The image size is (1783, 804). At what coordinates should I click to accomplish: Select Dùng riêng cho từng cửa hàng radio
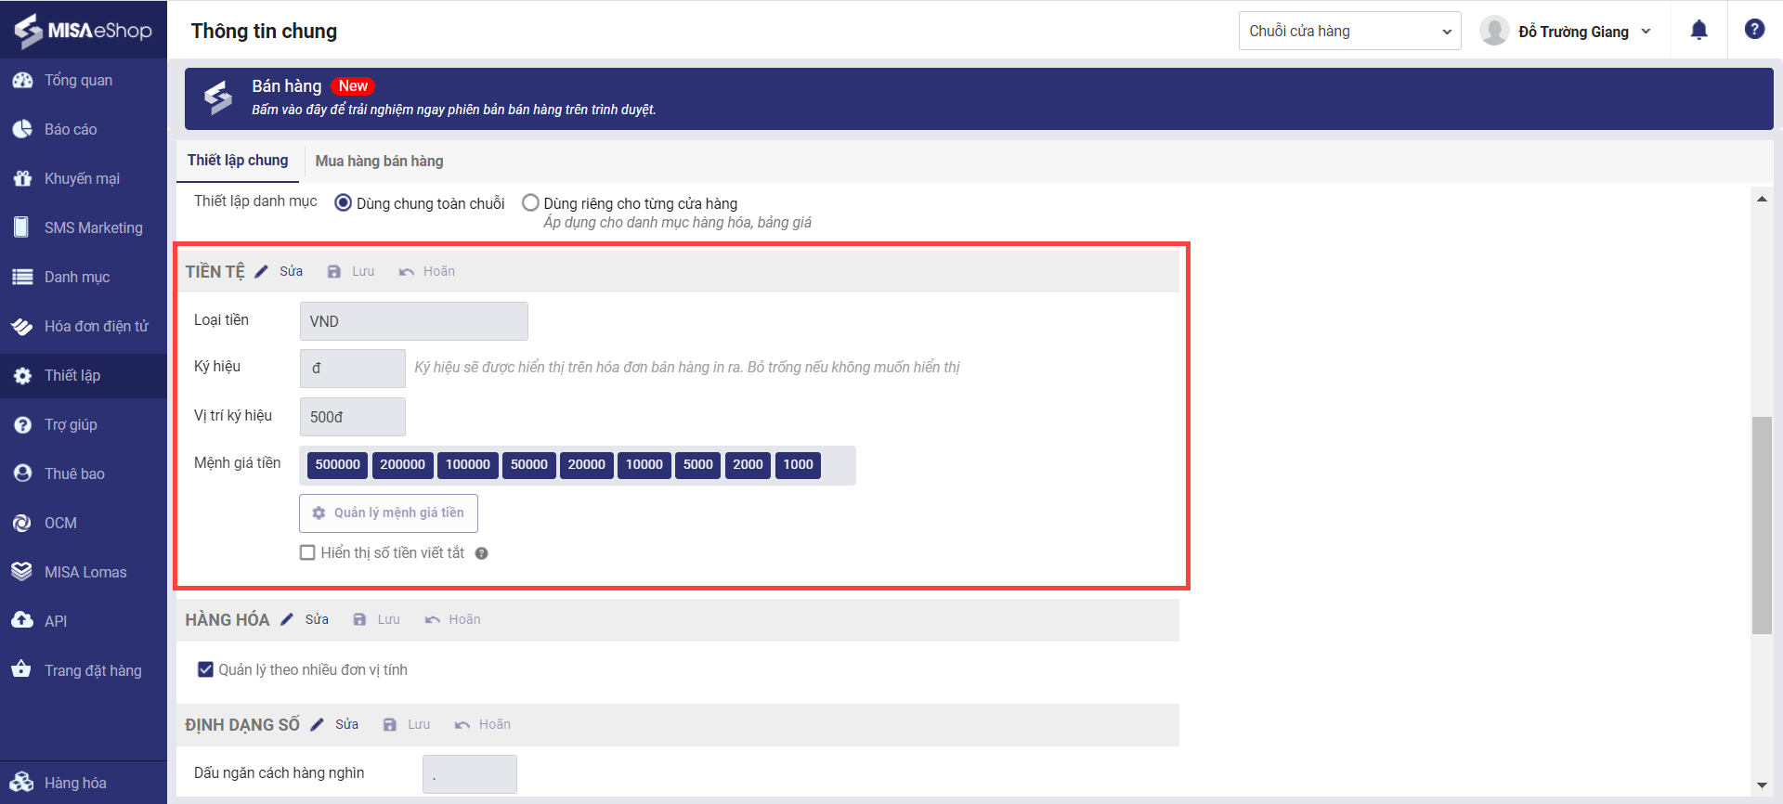[530, 202]
